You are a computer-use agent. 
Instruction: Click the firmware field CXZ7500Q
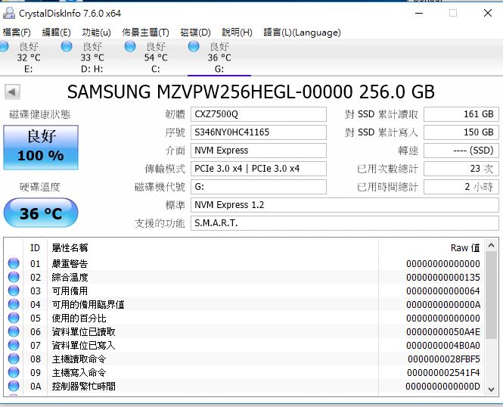tap(259, 114)
